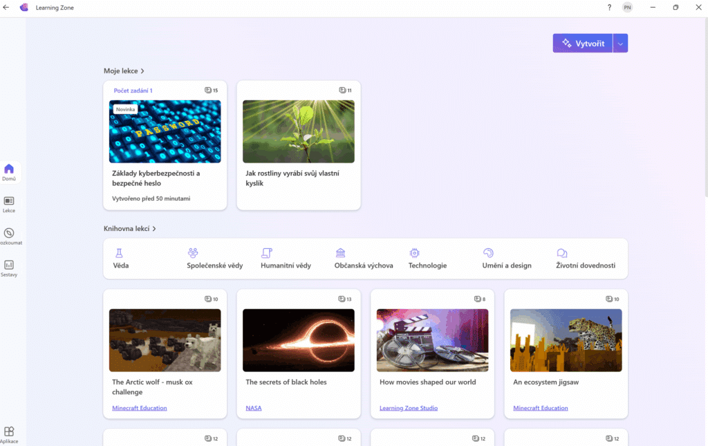
Task: Select the Umění a design category
Action: [x=507, y=259]
